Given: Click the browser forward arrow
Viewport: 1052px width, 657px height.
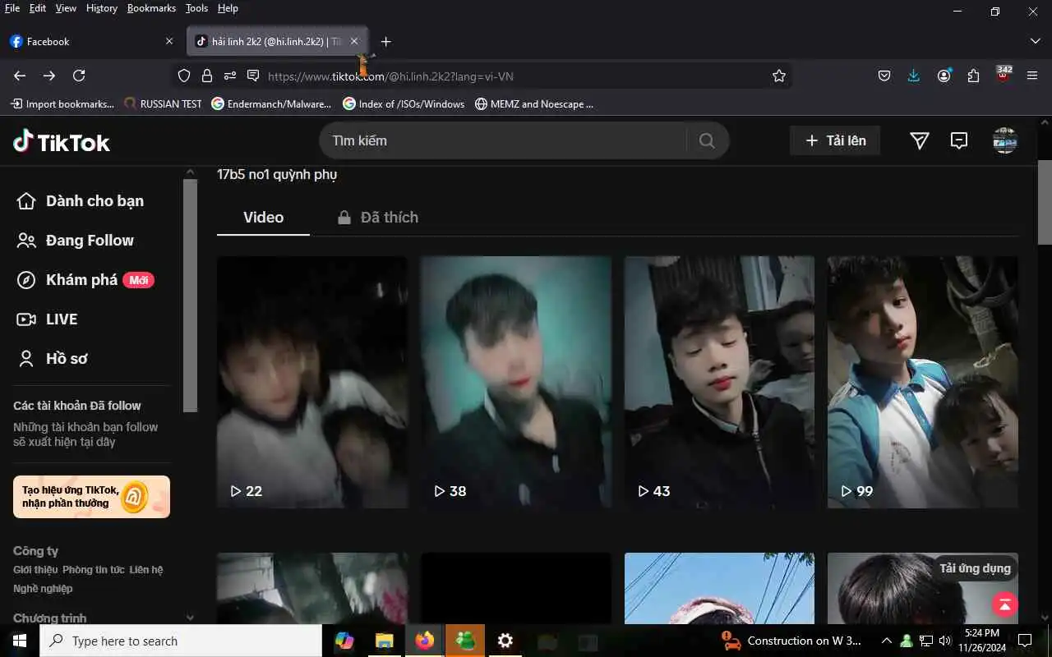Looking at the screenshot, I should pyautogui.click(x=49, y=76).
